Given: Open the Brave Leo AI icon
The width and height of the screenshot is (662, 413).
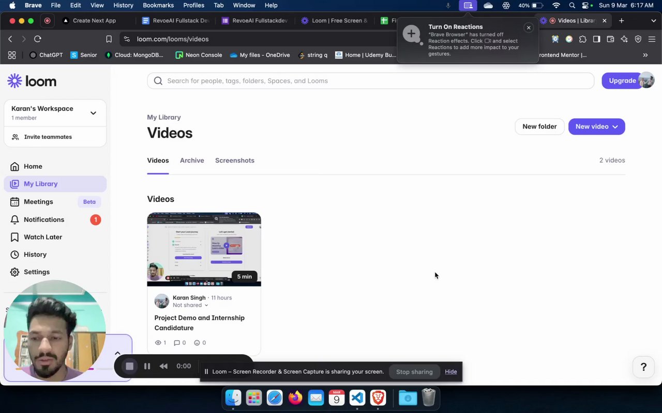Looking at the screenshot, I should tap(624, 39).
